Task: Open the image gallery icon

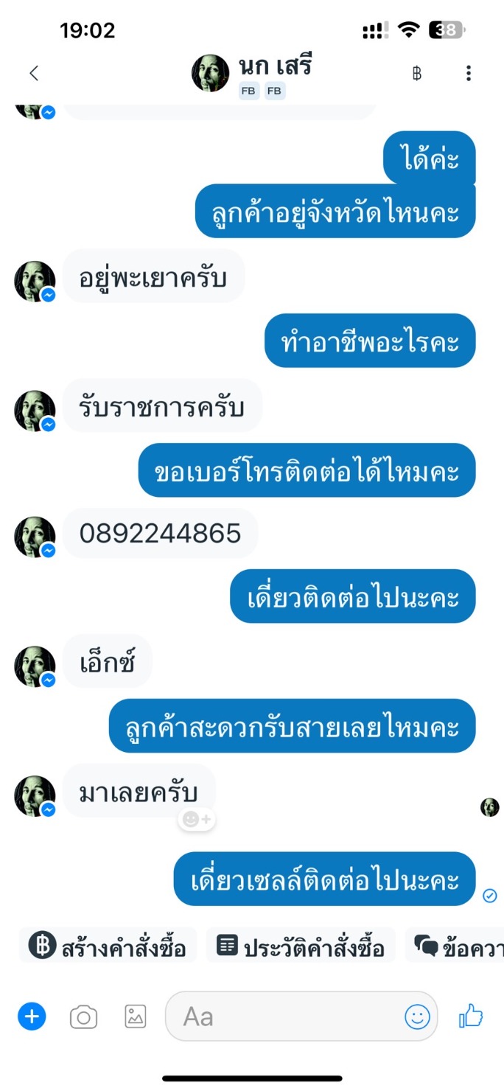Action: 135,1017
